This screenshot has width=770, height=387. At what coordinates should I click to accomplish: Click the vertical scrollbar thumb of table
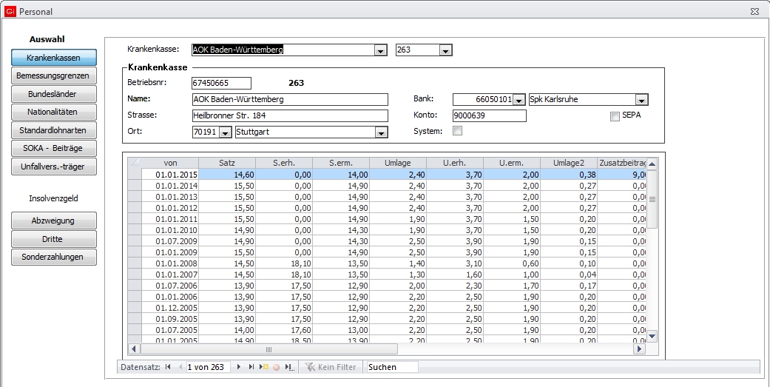click(x=652, y=199)
